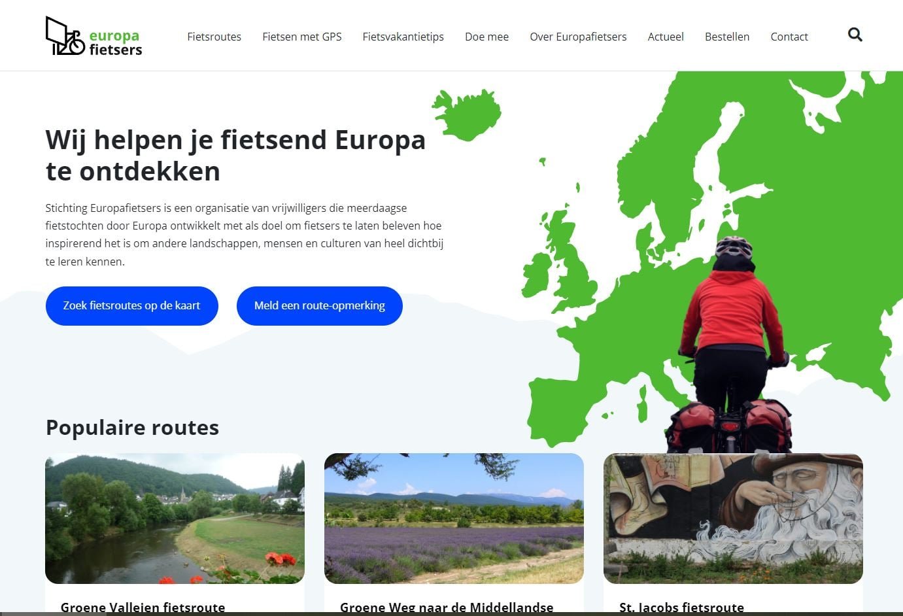The height and width of the screenshot is (616, 903).
Task: Open the Doe mee menu item
Action: coord(486,37)
